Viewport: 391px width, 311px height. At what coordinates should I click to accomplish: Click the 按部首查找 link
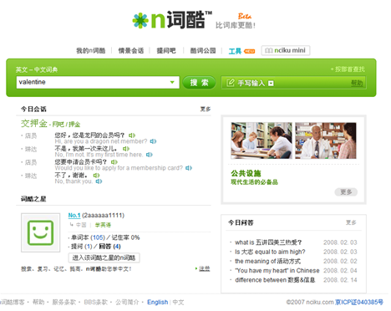tap(348, 69)
